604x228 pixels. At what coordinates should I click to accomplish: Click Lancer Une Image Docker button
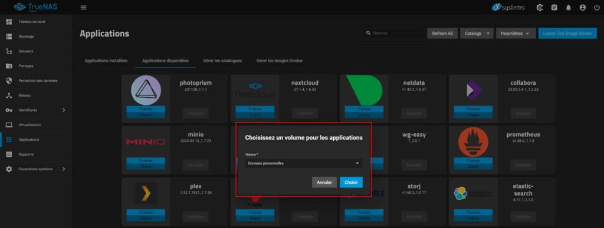coord(567,34)
